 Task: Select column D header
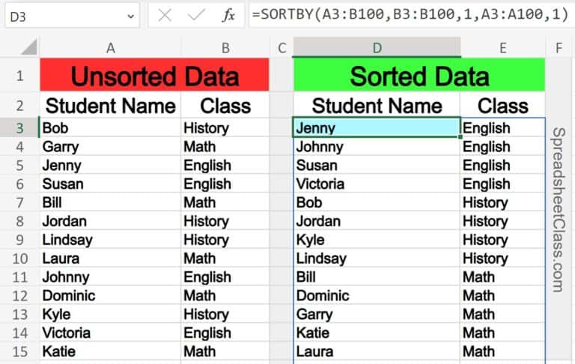(x=377, y=48)
